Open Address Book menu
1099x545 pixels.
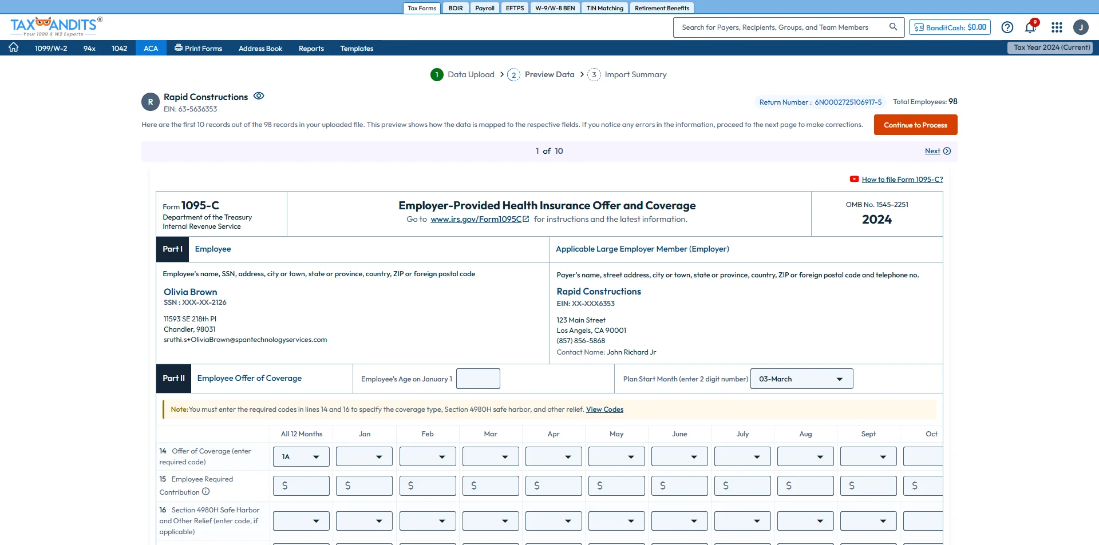click(x=260, y=48)
